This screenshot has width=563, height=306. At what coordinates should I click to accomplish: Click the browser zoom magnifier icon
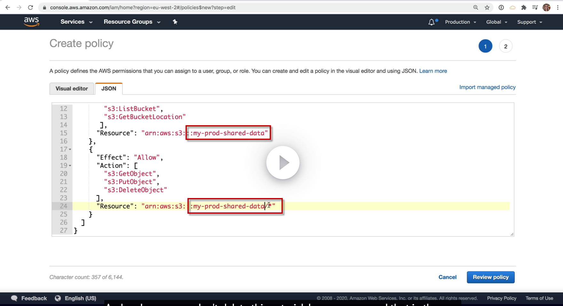click(476, 7)
